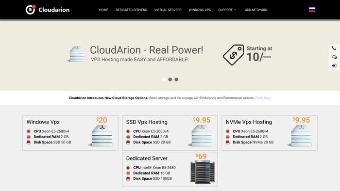Click 'CloudArion - Real Power!' headline
This screenshot has width=340, height=191.
147,50
